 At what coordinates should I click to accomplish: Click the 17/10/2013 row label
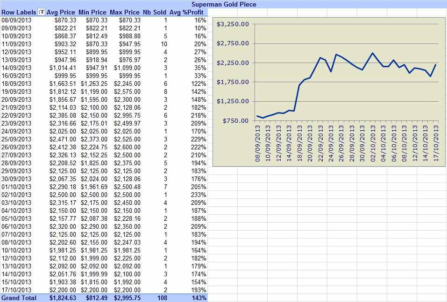point(16,290)
